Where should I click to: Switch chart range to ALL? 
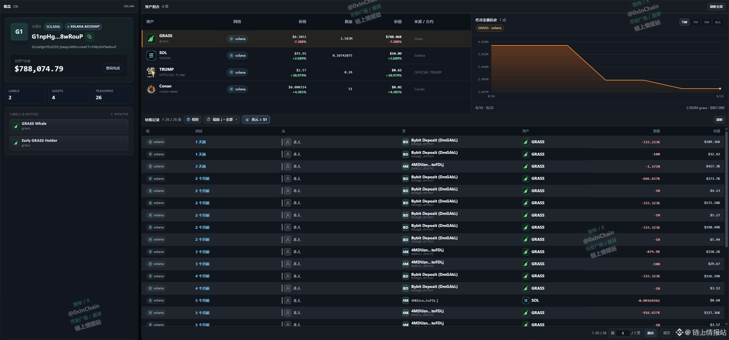click(x=718, y=22)
